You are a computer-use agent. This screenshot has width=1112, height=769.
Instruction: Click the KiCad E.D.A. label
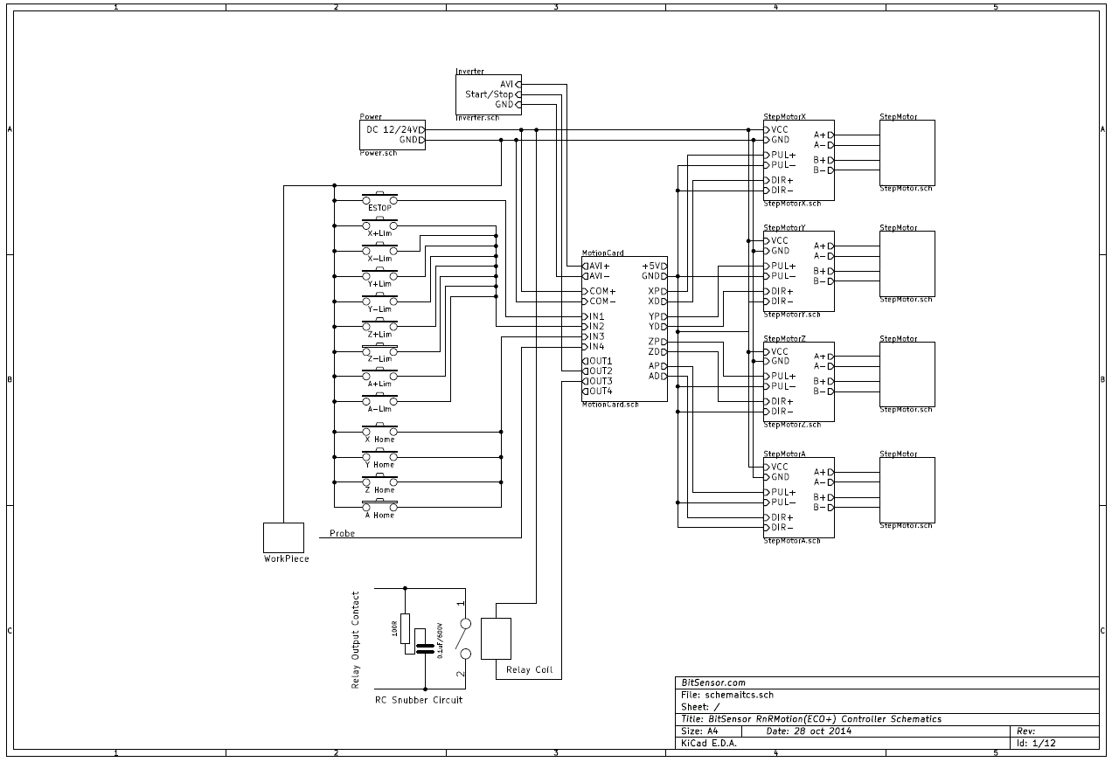pyautogui.click(x=709, y=743)
